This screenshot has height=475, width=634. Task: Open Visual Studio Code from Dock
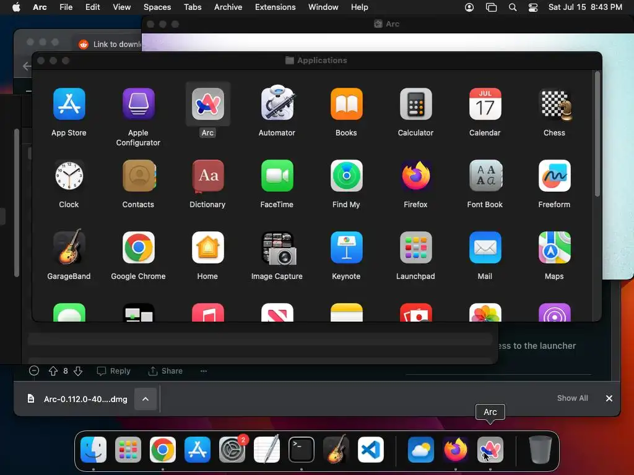(371, 450)
